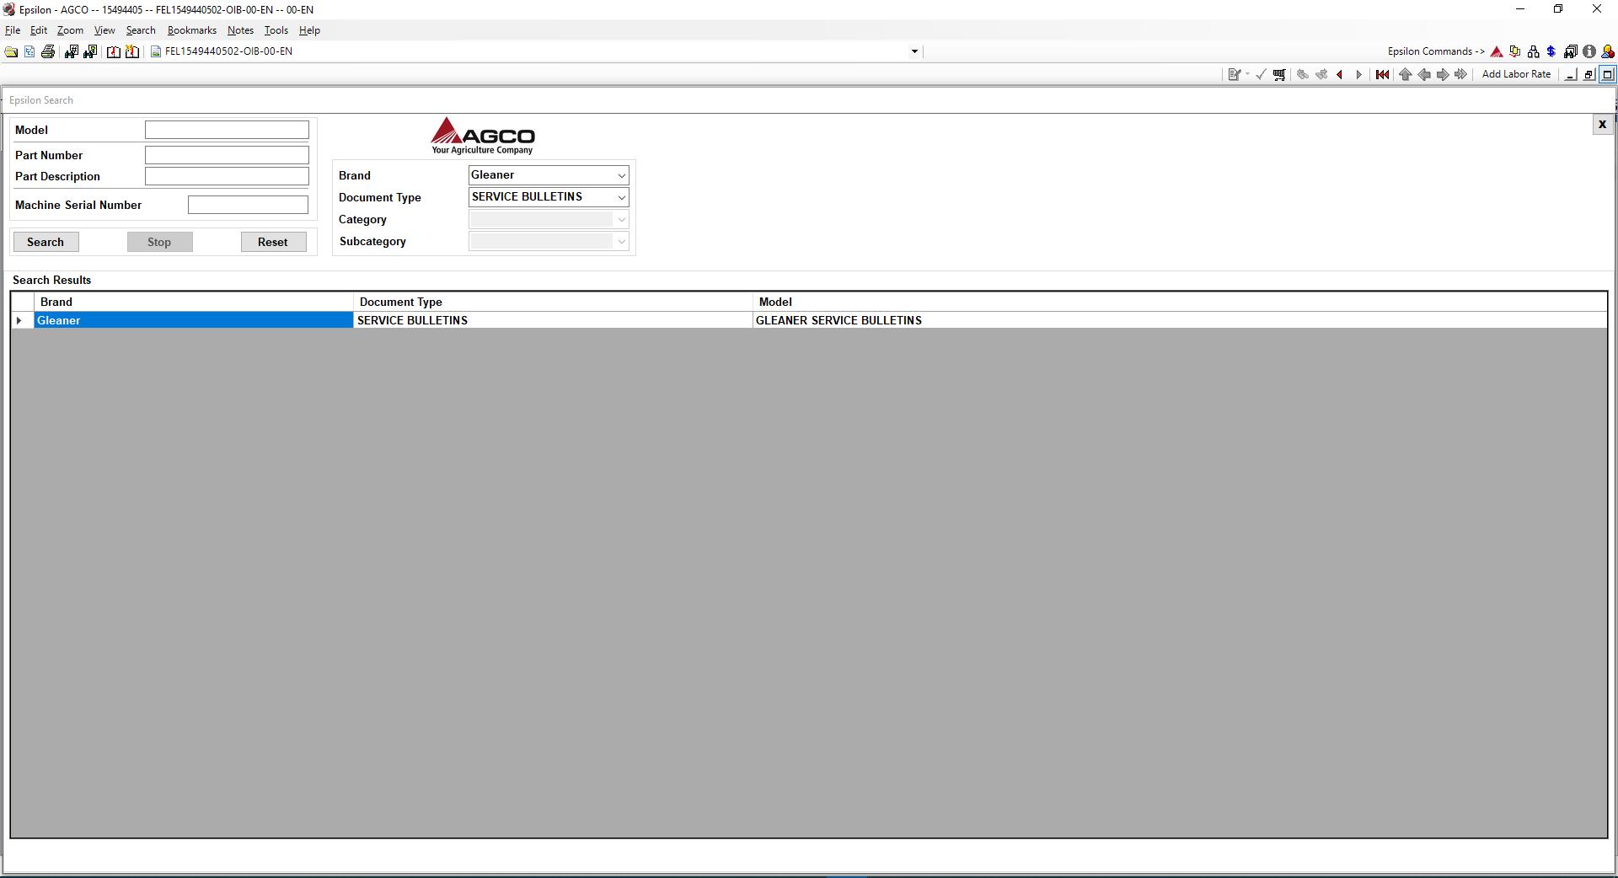Click the Search button
The image size is (1618, 878).
tap(46, 242)
